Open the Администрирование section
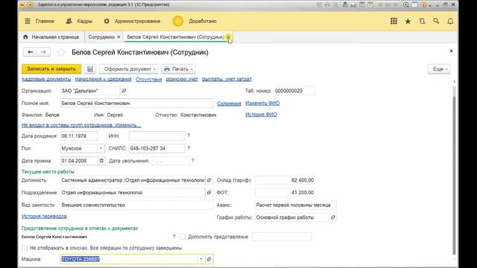Viewport: 477px width, 268px height. [132, 21]
